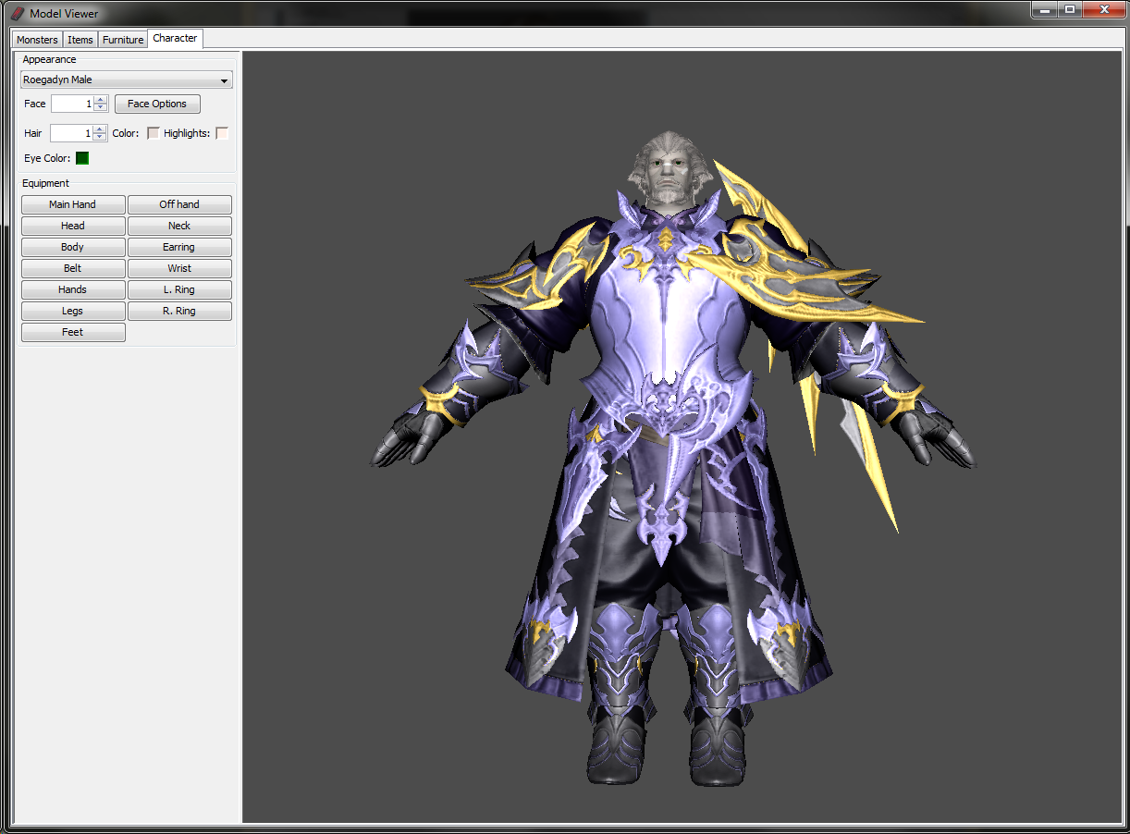Open the Roegadyn Male race dropdown
Viewport: 1130px width, 834px height.
[127, 80]
